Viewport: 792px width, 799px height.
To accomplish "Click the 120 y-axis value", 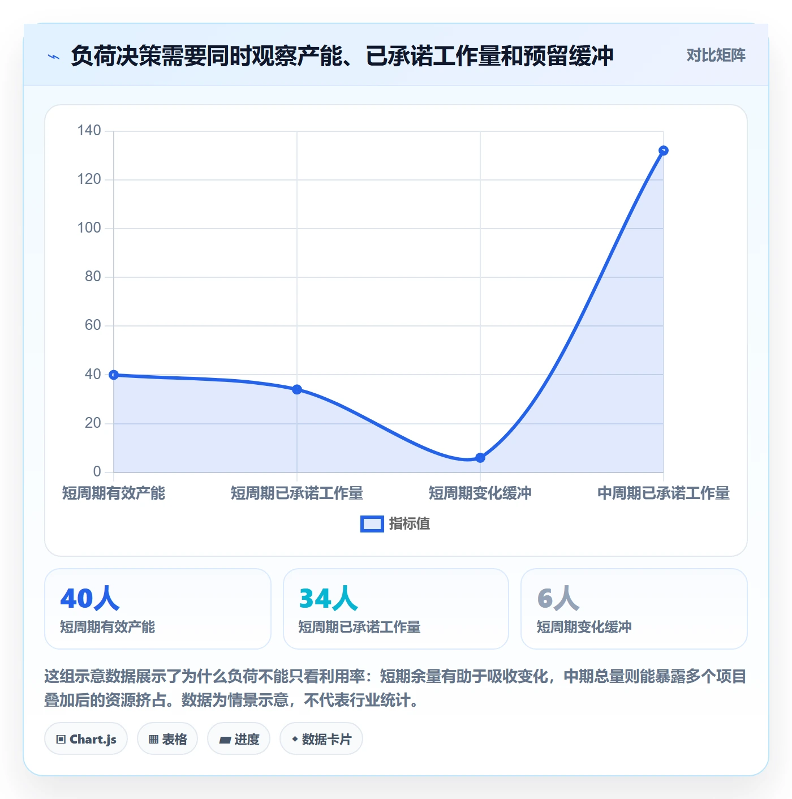I will pos(89,179).
